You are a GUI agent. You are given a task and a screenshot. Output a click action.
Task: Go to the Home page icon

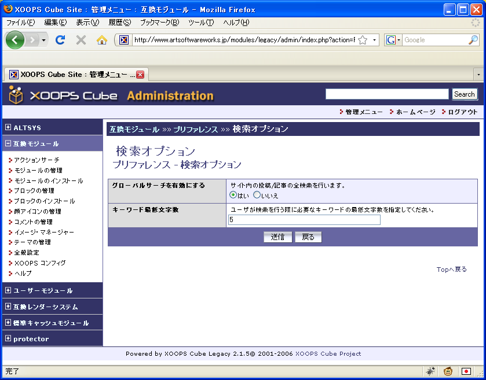(102, 40)
